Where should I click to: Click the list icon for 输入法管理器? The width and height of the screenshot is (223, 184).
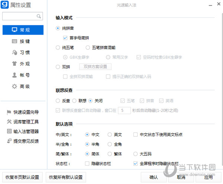pyautogui.click(x=9, y=131)
